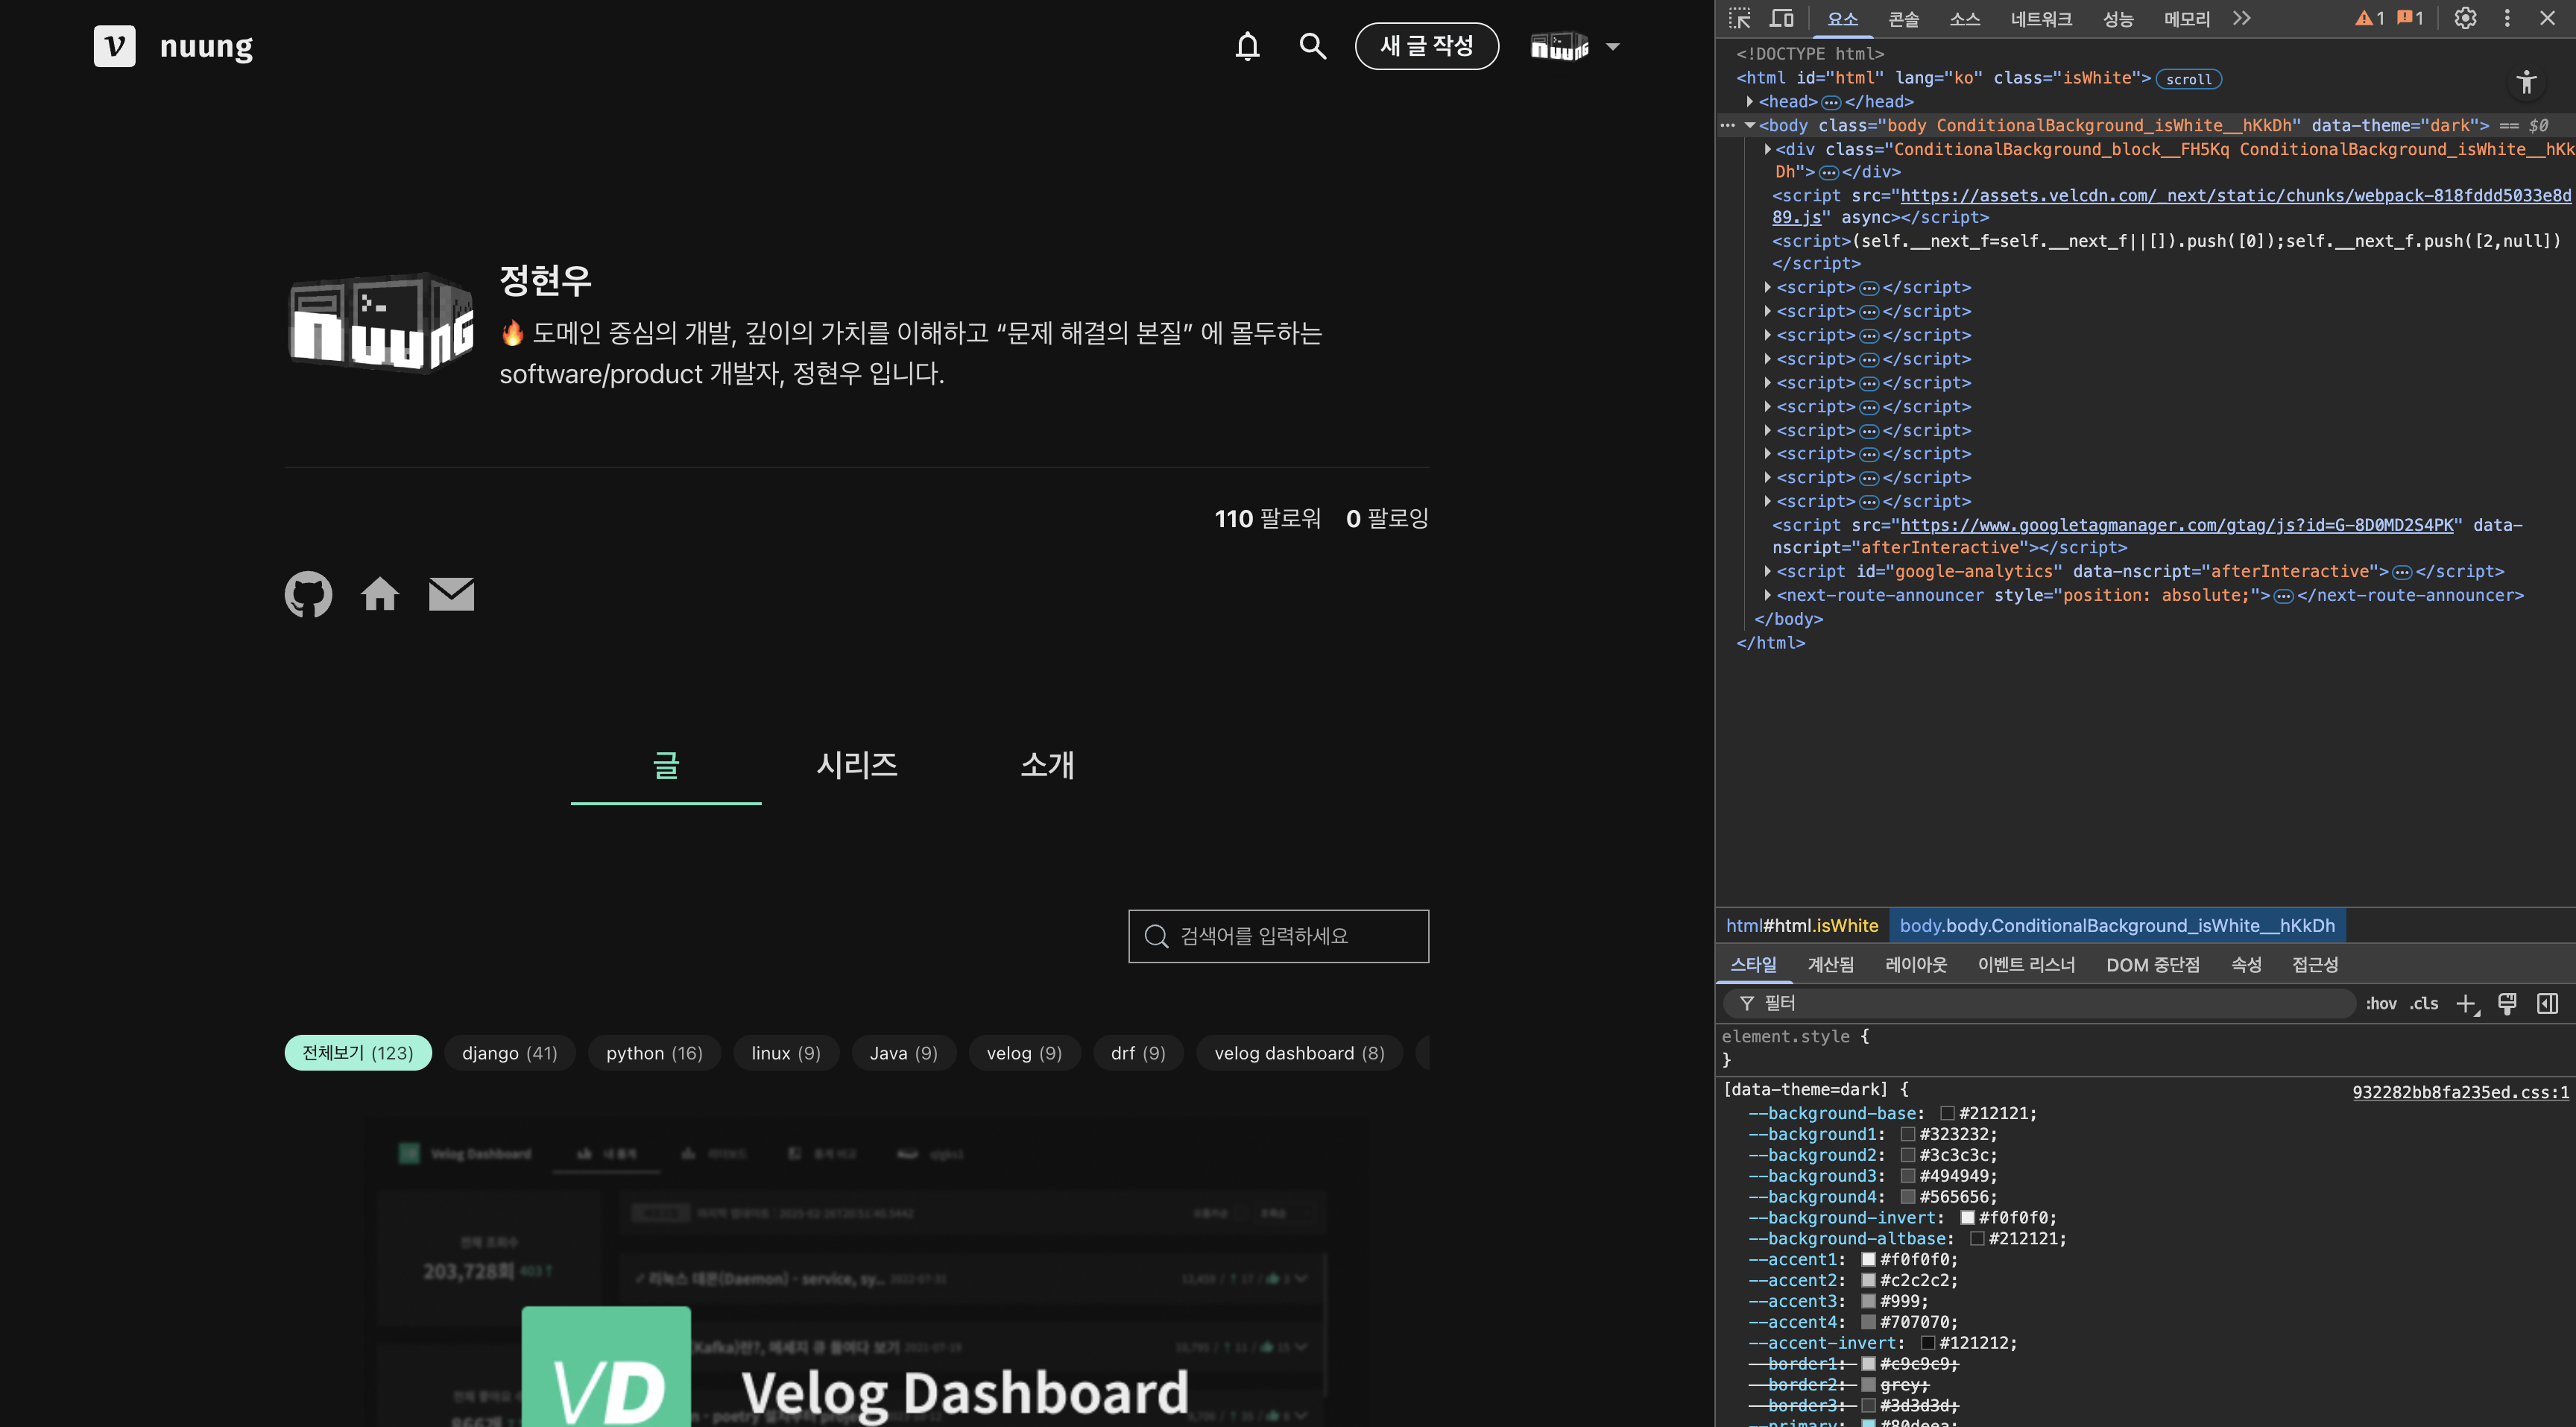Activate the element inspector picker
The height and width of the screenshot is (1427, 2576).
coord(1740,18)
